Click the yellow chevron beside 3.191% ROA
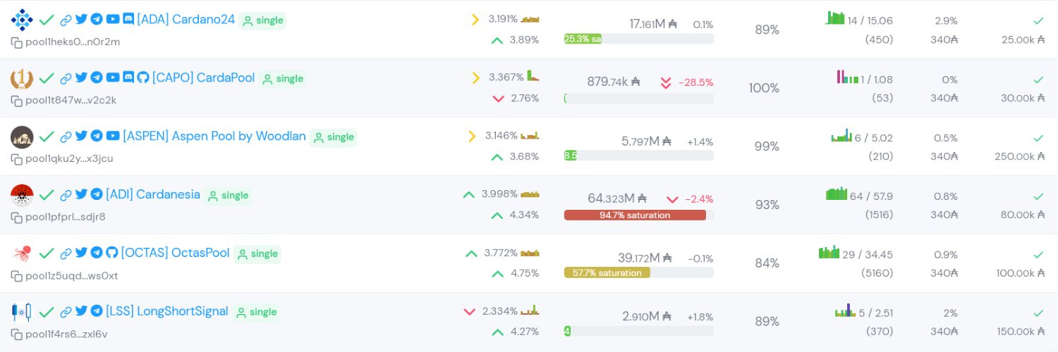Image resolution: width=1058 pixels, height=352 pixels. pyautogui.click(x=475, y=20)
